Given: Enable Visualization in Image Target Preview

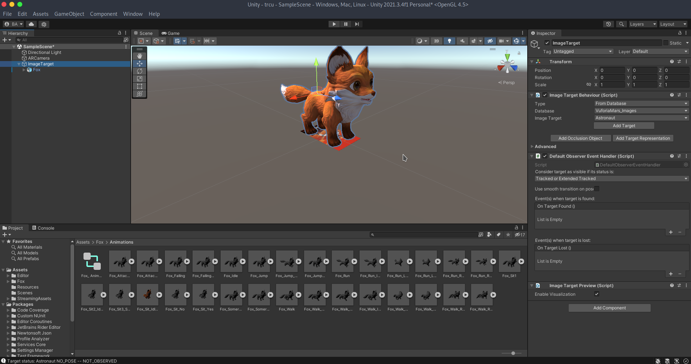Looking at the screenshot, I should pyautogui.click(x=596, y=294).
